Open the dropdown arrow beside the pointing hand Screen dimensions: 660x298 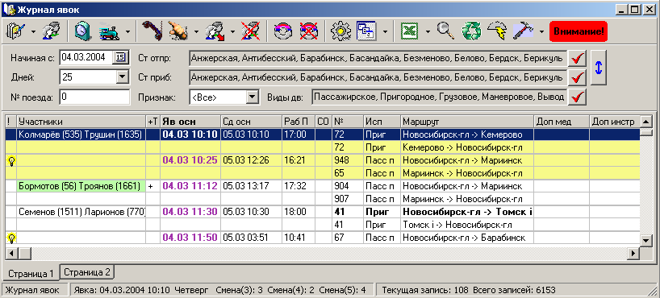[x=196, y=31]
